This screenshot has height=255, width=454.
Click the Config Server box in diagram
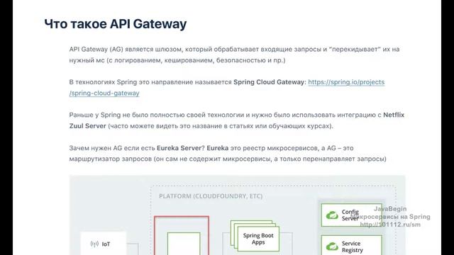352,215
